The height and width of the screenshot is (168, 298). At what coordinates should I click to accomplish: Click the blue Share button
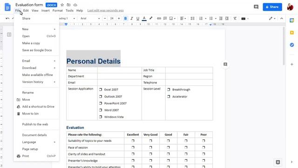pos(272,7)
